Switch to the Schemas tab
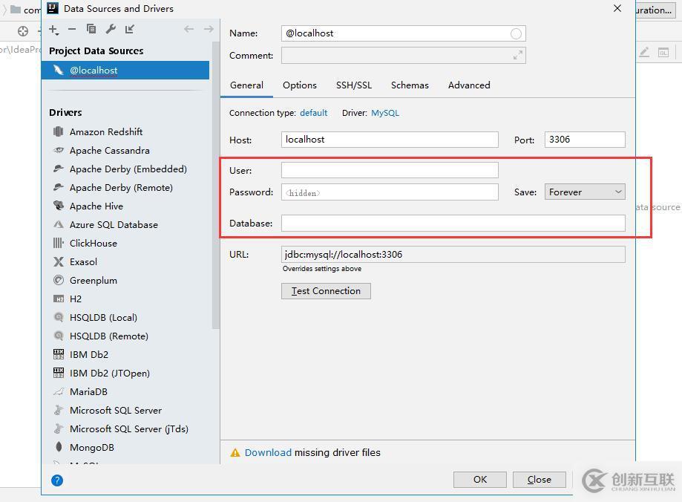The height and width of the screenshot is (502, 682). pos(410,85)
